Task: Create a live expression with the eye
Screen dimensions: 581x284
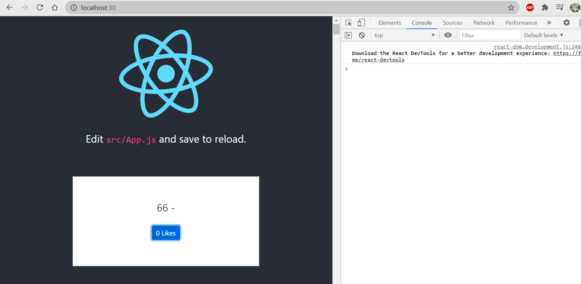Action: [448, 35]
